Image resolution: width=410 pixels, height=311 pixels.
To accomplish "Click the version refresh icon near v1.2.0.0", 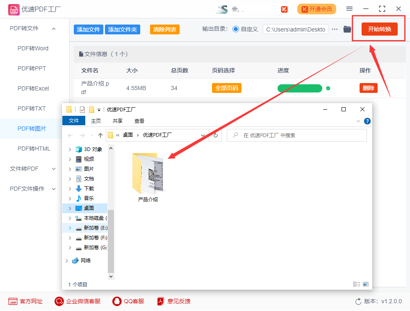I will (x=358, y=301).
